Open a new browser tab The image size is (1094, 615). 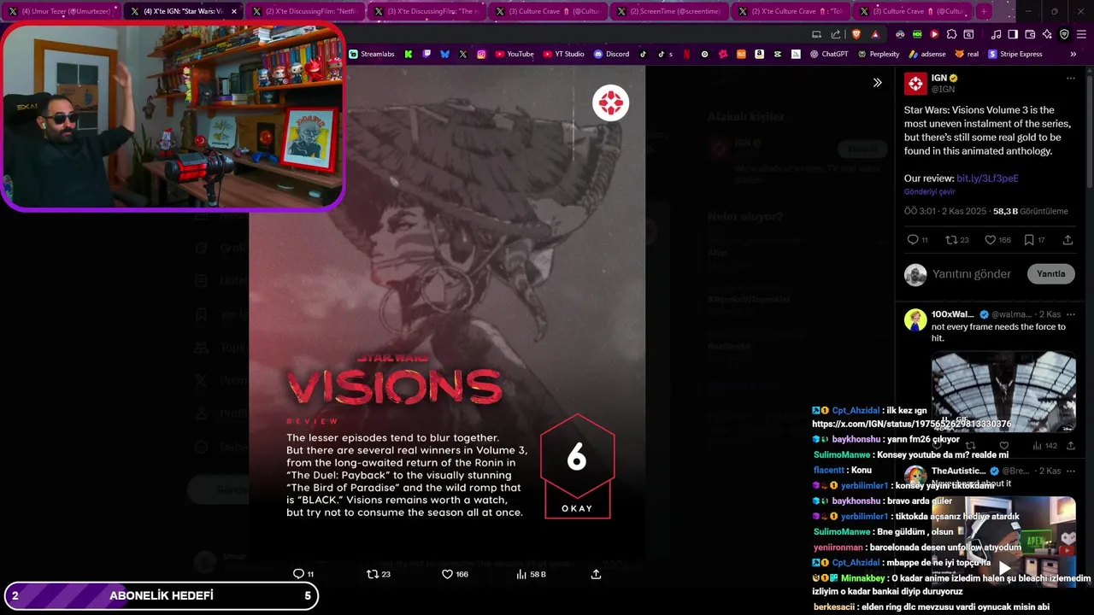coord(984,11)
